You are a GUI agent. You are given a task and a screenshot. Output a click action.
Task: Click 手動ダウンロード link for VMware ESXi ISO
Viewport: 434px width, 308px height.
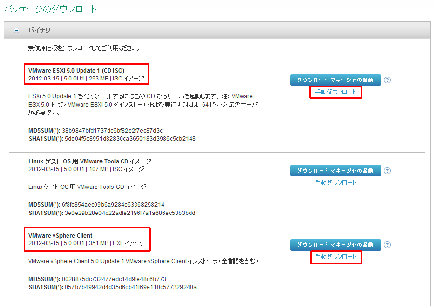click(336, 92)
